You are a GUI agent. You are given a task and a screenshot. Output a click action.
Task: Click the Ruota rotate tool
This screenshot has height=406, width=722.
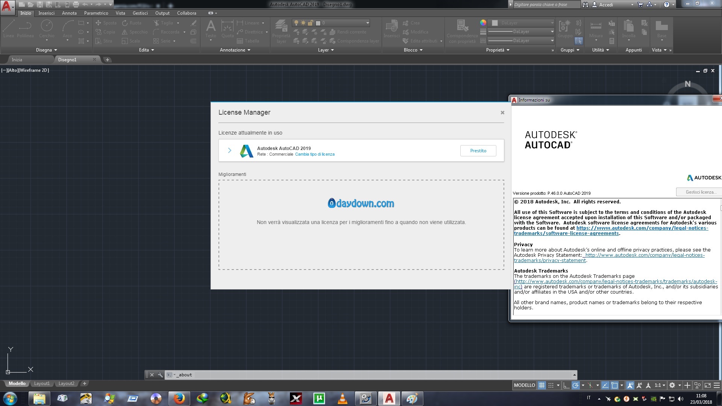pos(132,23)
